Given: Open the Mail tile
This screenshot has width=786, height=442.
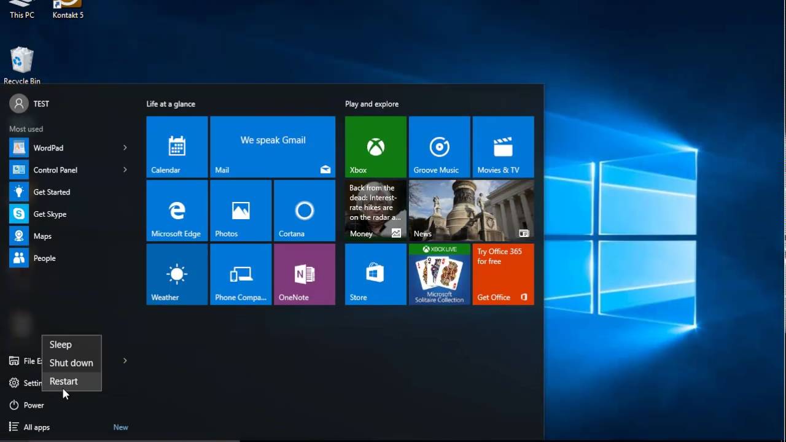Looking at the screenshot, I should point(273,147).
